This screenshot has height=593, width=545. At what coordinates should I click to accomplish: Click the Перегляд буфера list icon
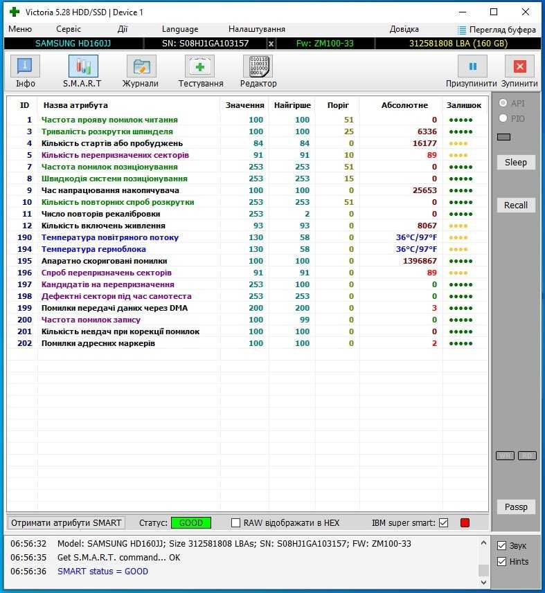462,30
